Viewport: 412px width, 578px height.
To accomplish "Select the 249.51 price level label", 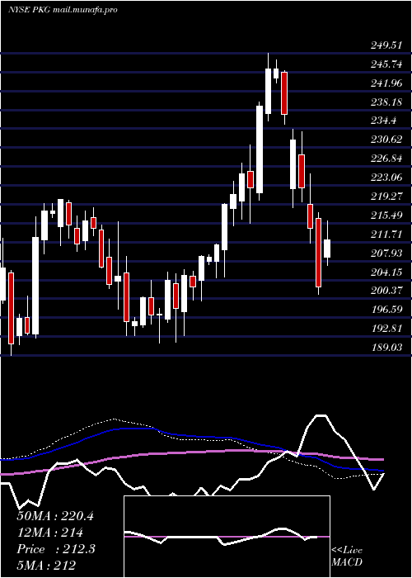I will 386,45.
